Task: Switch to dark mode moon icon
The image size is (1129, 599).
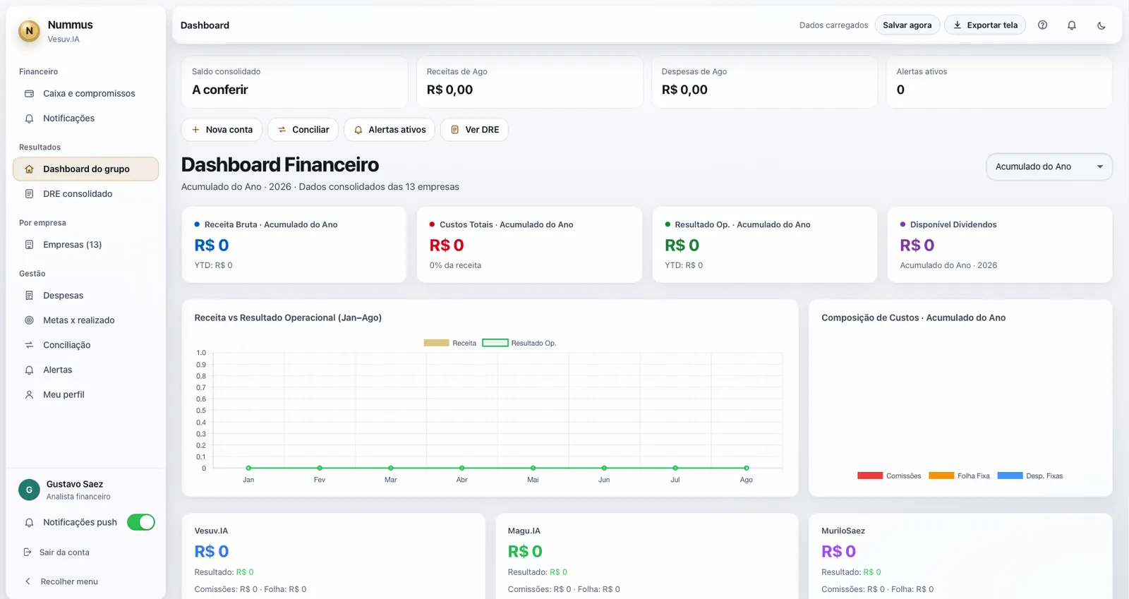Action: pos(1101,25)
